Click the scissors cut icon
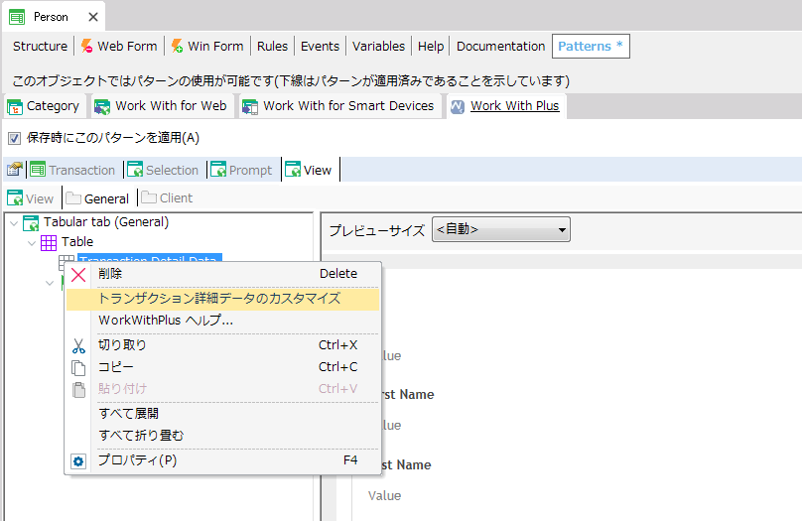The width and height of the screenshot is (802, 521). coord(78,346)
